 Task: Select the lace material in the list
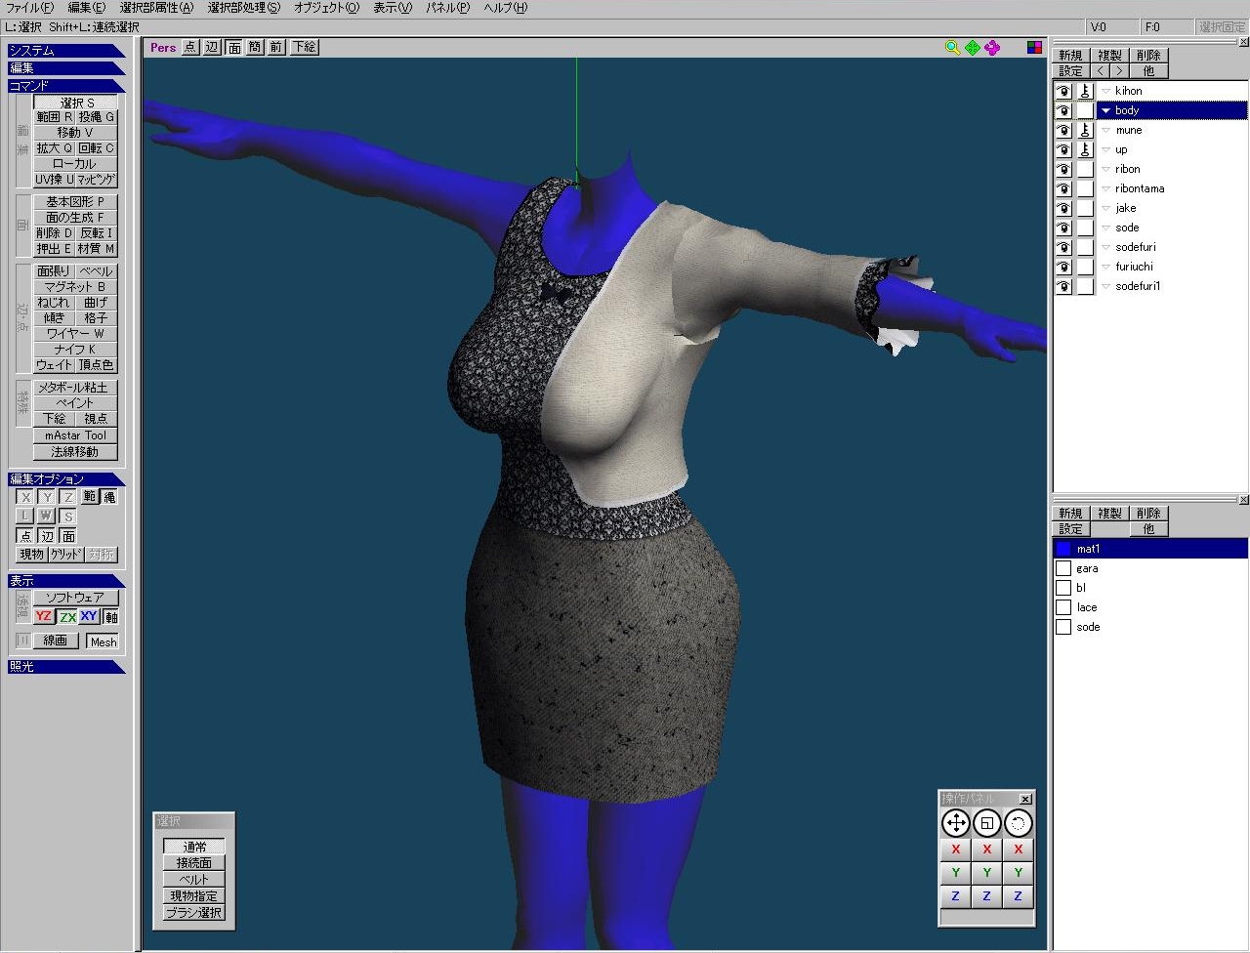tap(1087, 607)
